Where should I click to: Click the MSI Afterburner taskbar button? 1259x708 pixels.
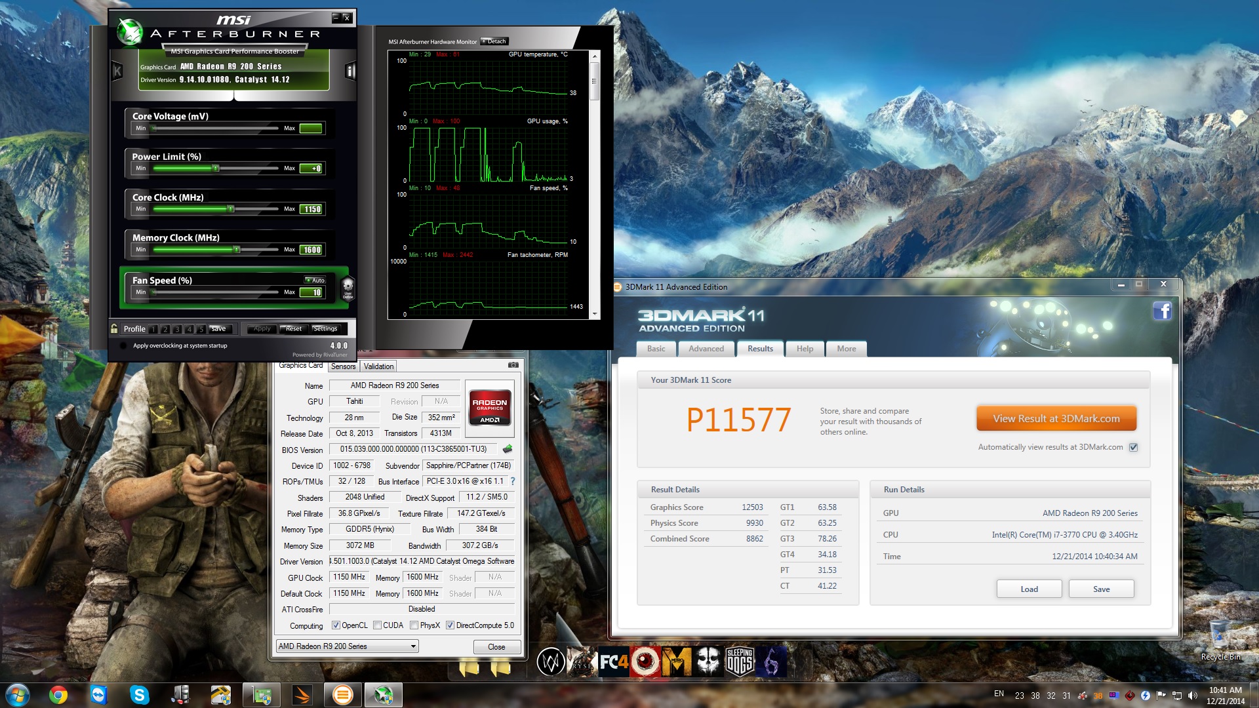click(x=384, y=695)
